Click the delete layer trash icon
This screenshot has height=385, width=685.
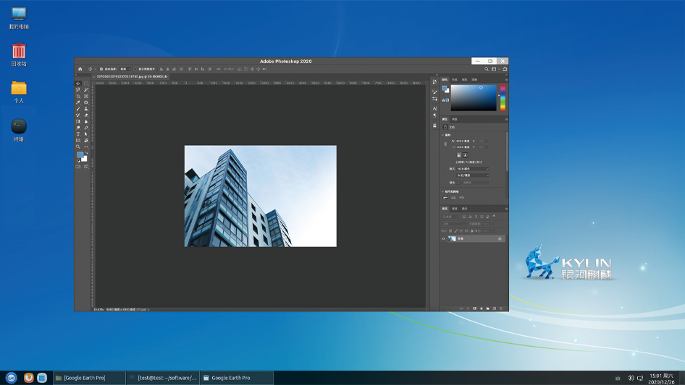click(x=501, y=308)
